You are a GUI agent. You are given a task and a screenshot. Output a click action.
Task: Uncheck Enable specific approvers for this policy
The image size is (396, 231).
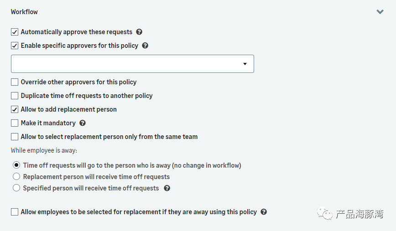[15, 46]
